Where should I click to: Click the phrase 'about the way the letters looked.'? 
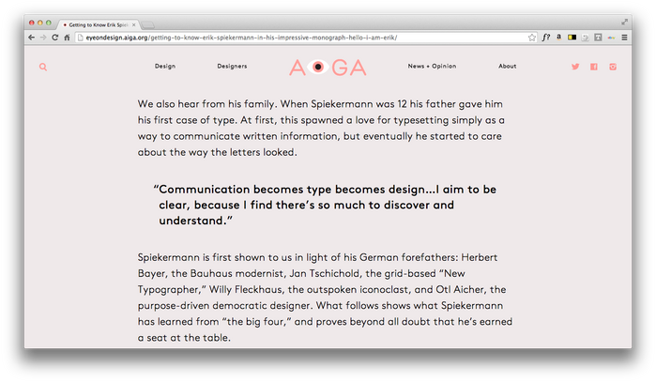pos(217,152)
